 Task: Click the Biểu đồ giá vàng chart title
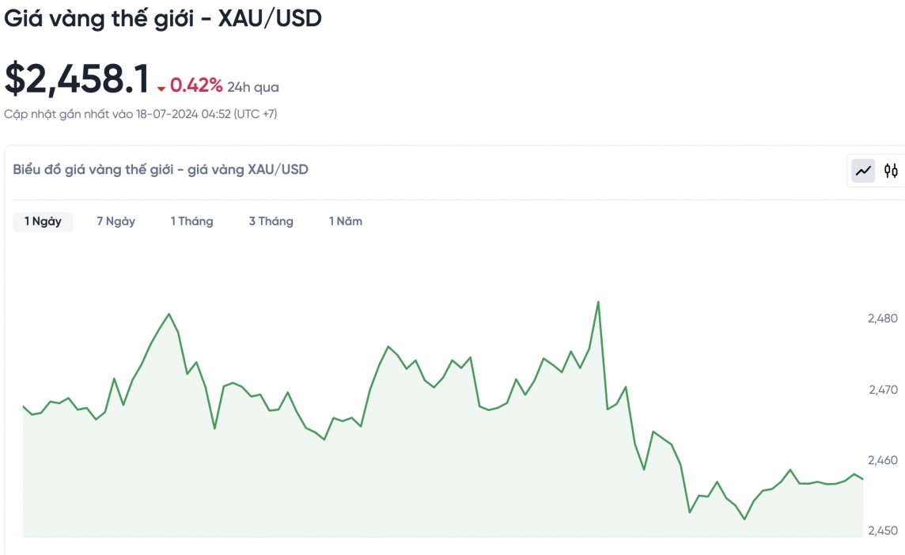[x=161, y=169]
